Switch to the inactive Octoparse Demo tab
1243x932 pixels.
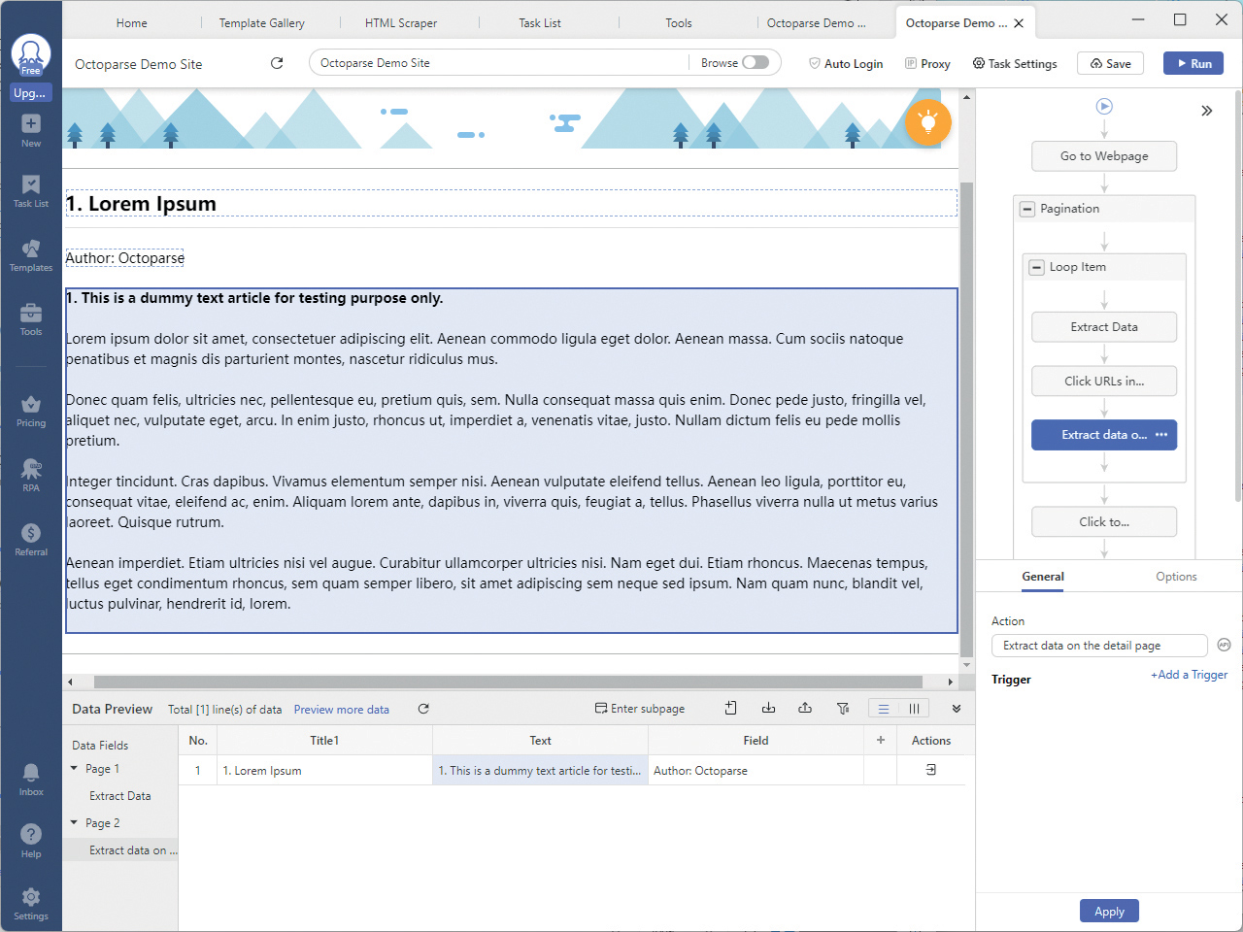pos(817,22)
